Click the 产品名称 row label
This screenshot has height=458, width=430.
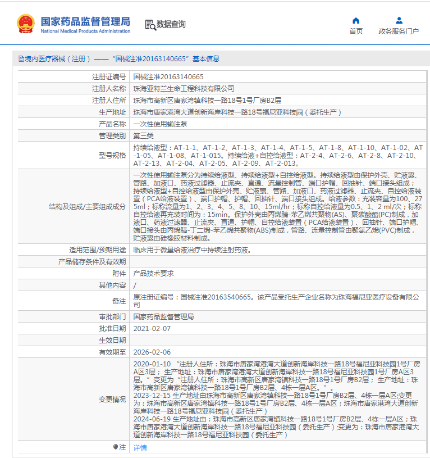pos(112,124)
